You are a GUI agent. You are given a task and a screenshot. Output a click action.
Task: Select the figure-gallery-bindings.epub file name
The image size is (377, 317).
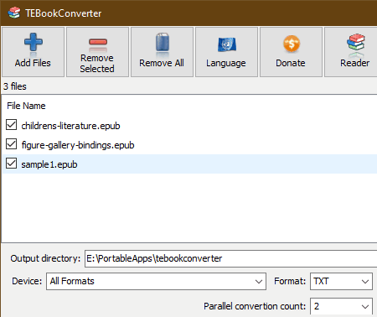(78, 145)
